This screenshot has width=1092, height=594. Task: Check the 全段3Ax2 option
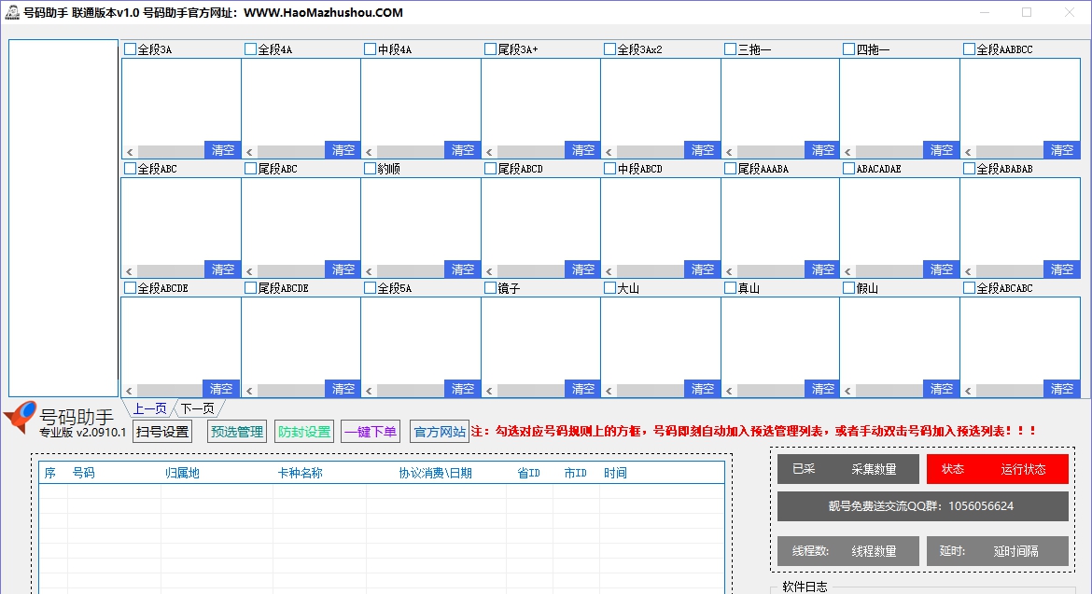point(610,49)
